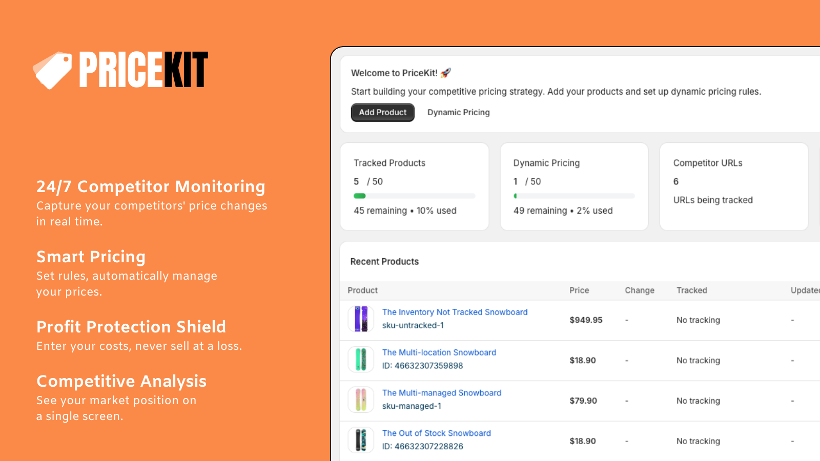
Task: Select the Competitor URLs stats card
Action: click(x=733, y=186)
